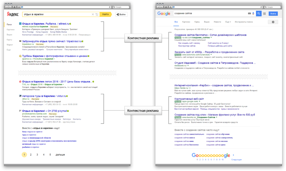Screen dimensions: 286x171
Task: Expand the Ещё dropdown in the Google tabs
Action: pos(228,22)
